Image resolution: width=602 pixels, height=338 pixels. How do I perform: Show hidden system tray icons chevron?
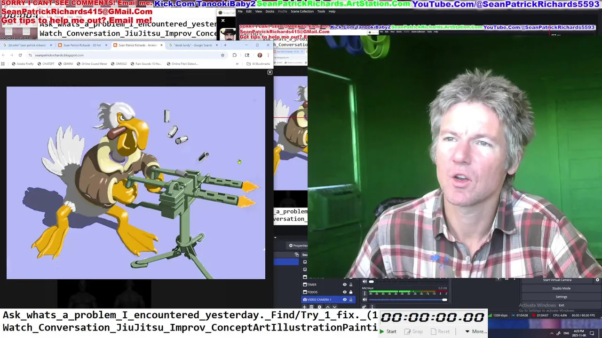(552, 333)
